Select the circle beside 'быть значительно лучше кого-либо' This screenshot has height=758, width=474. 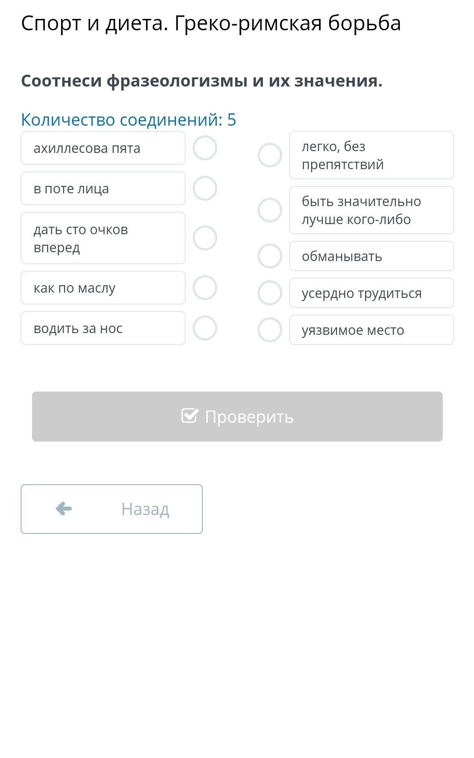pos(270,210)
